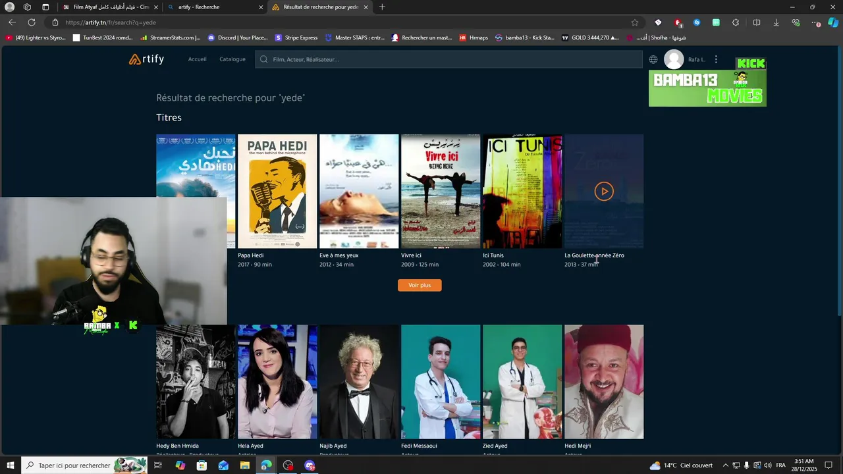
Task: Open the StreamerStats.com bookmark
Action: (x=171, y=38)
